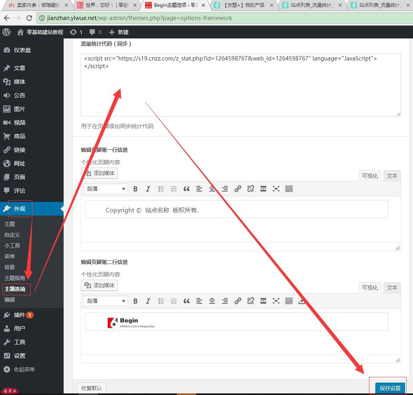Reload the page in browser
The width and height of the screenshot is (413, 395).
(29, 18)
